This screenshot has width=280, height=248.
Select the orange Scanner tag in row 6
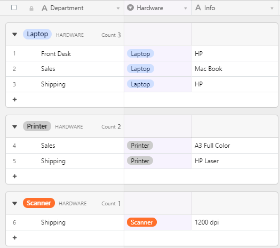pos(142,222)
